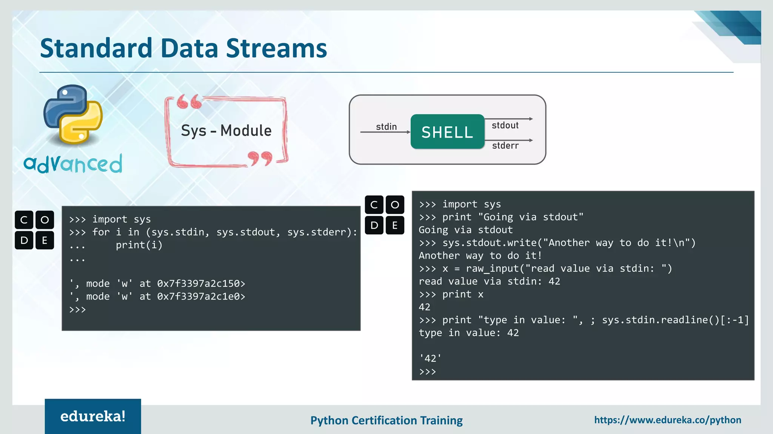Click the stderr label in diagram

[x=505, y=145]
